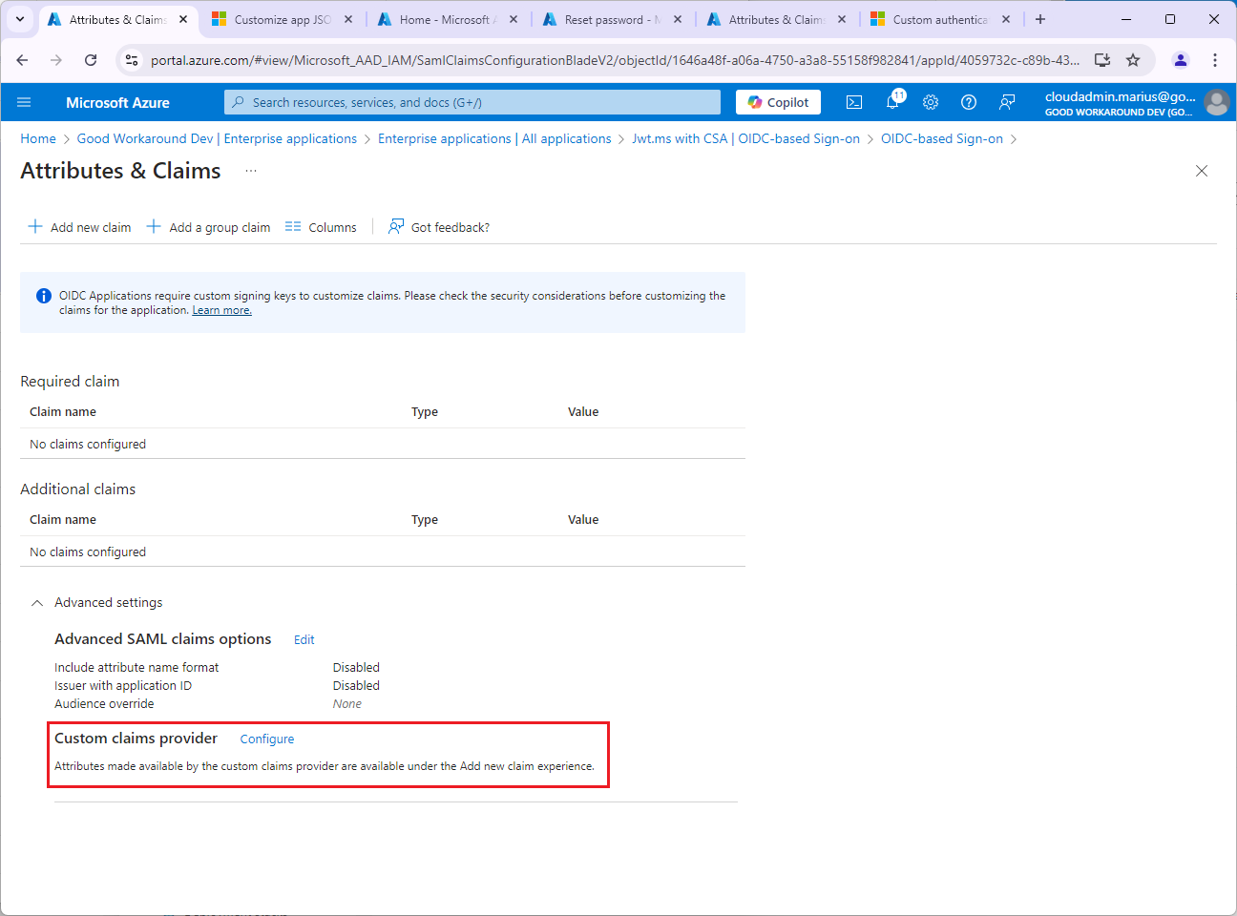The width and height of the screenshot is (1237, 916).
Task: Open the Columns chooser
Action: pyautogui.click(x=321, y=227)
